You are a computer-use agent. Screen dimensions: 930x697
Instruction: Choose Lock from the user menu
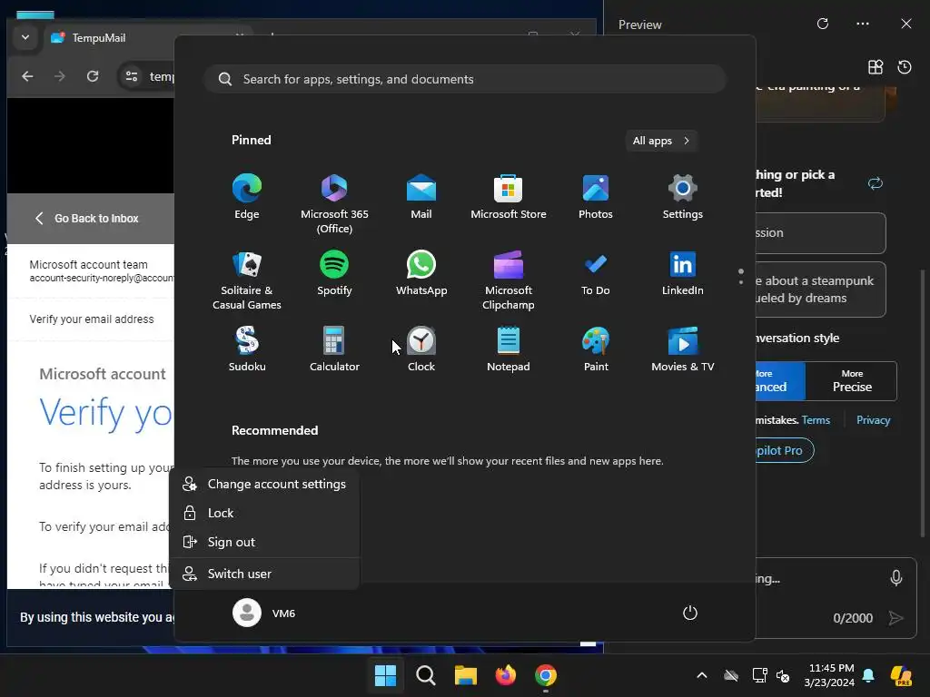click(x=264, y=513)
